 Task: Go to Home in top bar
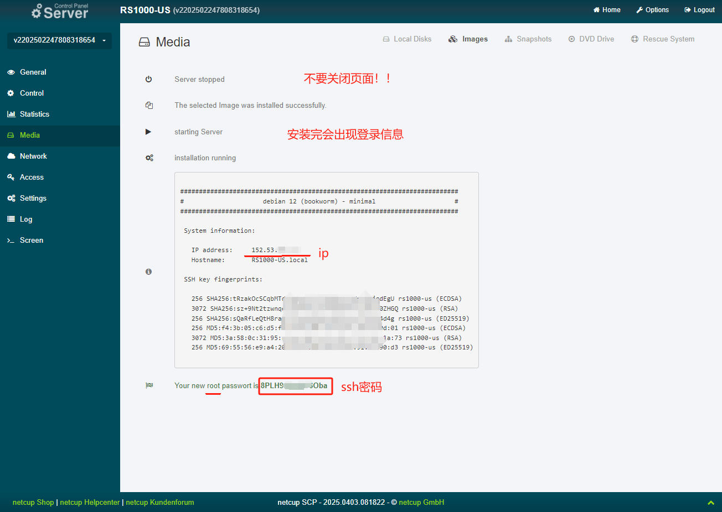point(607,10)
